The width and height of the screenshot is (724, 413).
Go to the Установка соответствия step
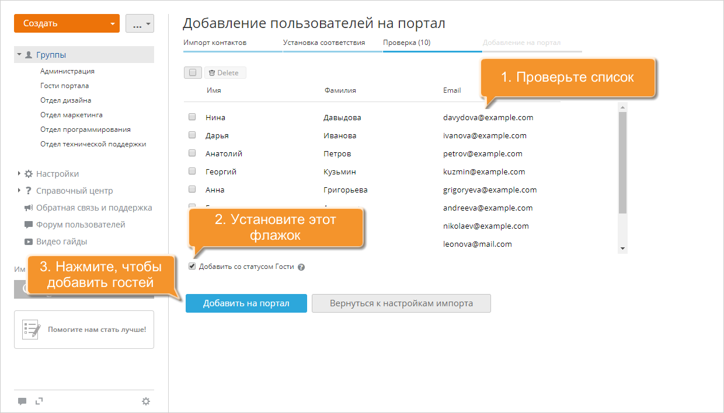324,43
